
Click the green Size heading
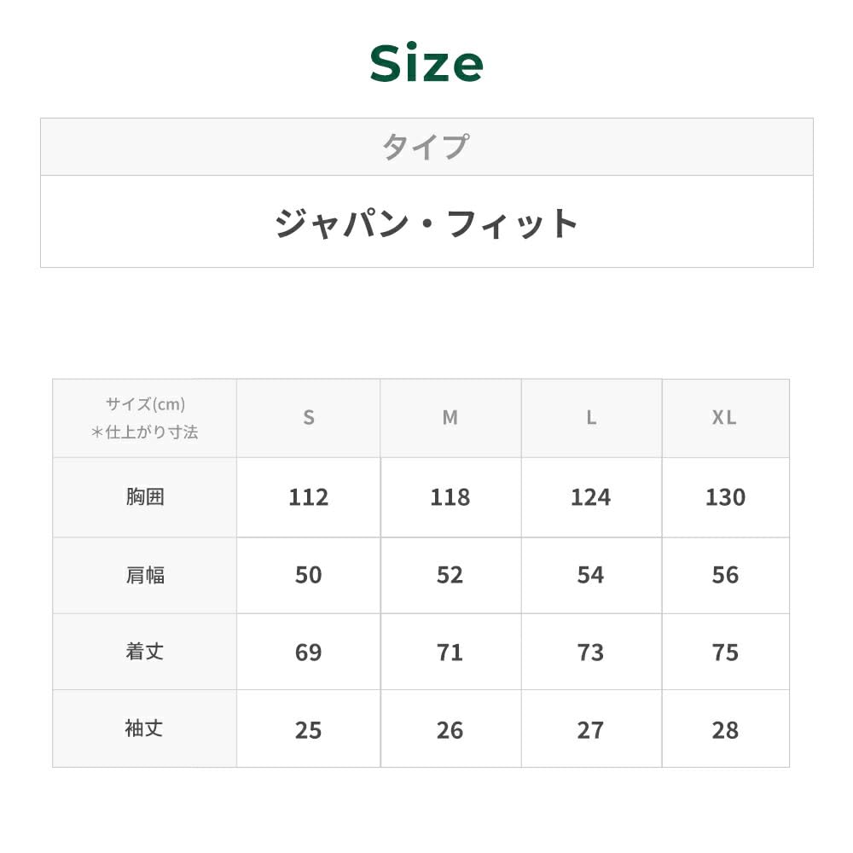point(426,64)
